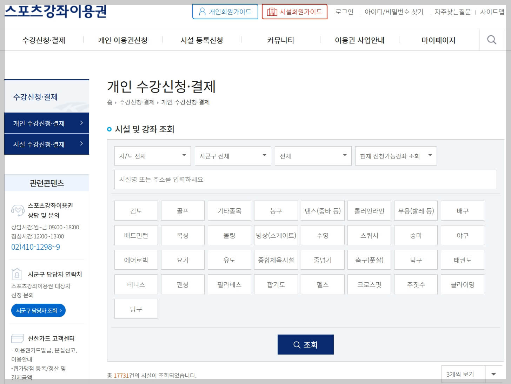Click the 로그인 link
511x384 pixels.
(x=344, y=11)
